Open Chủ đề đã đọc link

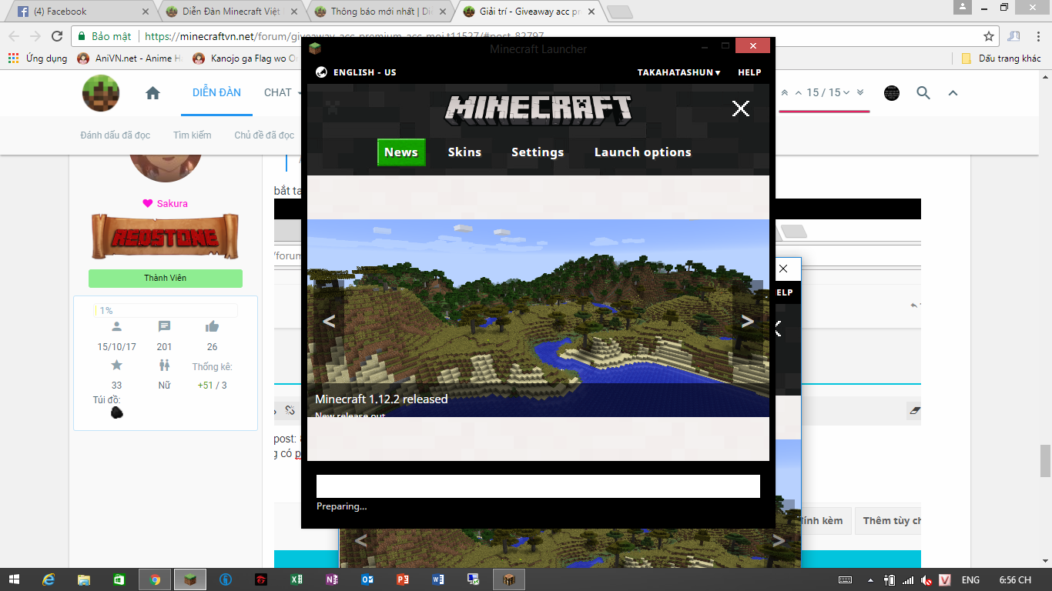264,135
